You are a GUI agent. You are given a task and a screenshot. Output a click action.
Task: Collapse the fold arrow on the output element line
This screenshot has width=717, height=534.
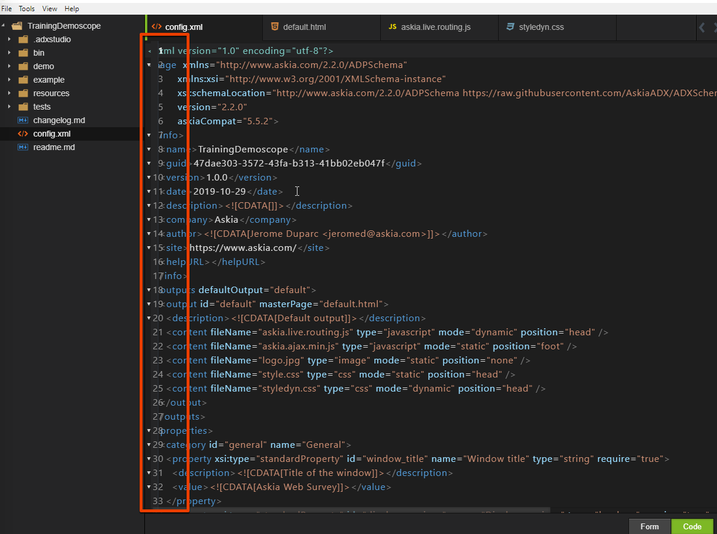click(150, 304)
